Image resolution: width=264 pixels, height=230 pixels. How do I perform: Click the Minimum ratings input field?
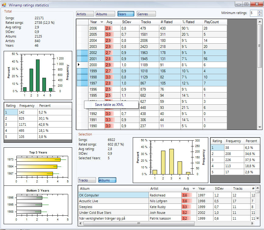[x=254, y=13]
